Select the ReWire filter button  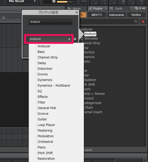[136, 15]
